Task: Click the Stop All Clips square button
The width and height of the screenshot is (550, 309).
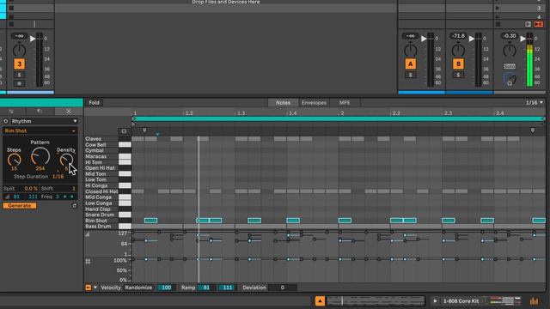Action: click(x=498, y=24)
